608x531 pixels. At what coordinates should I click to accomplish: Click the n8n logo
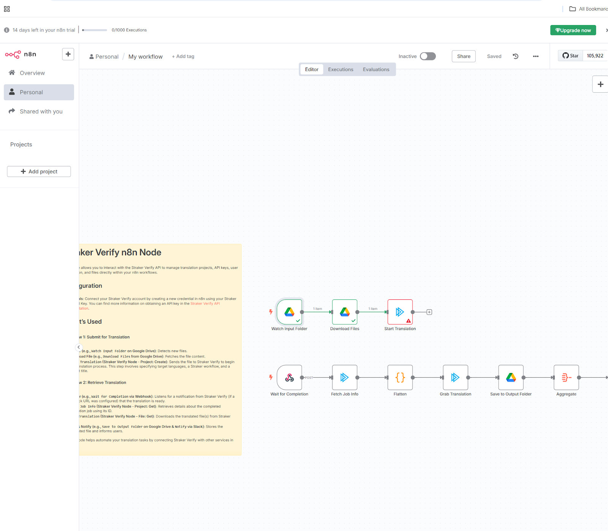coord(21,54)
